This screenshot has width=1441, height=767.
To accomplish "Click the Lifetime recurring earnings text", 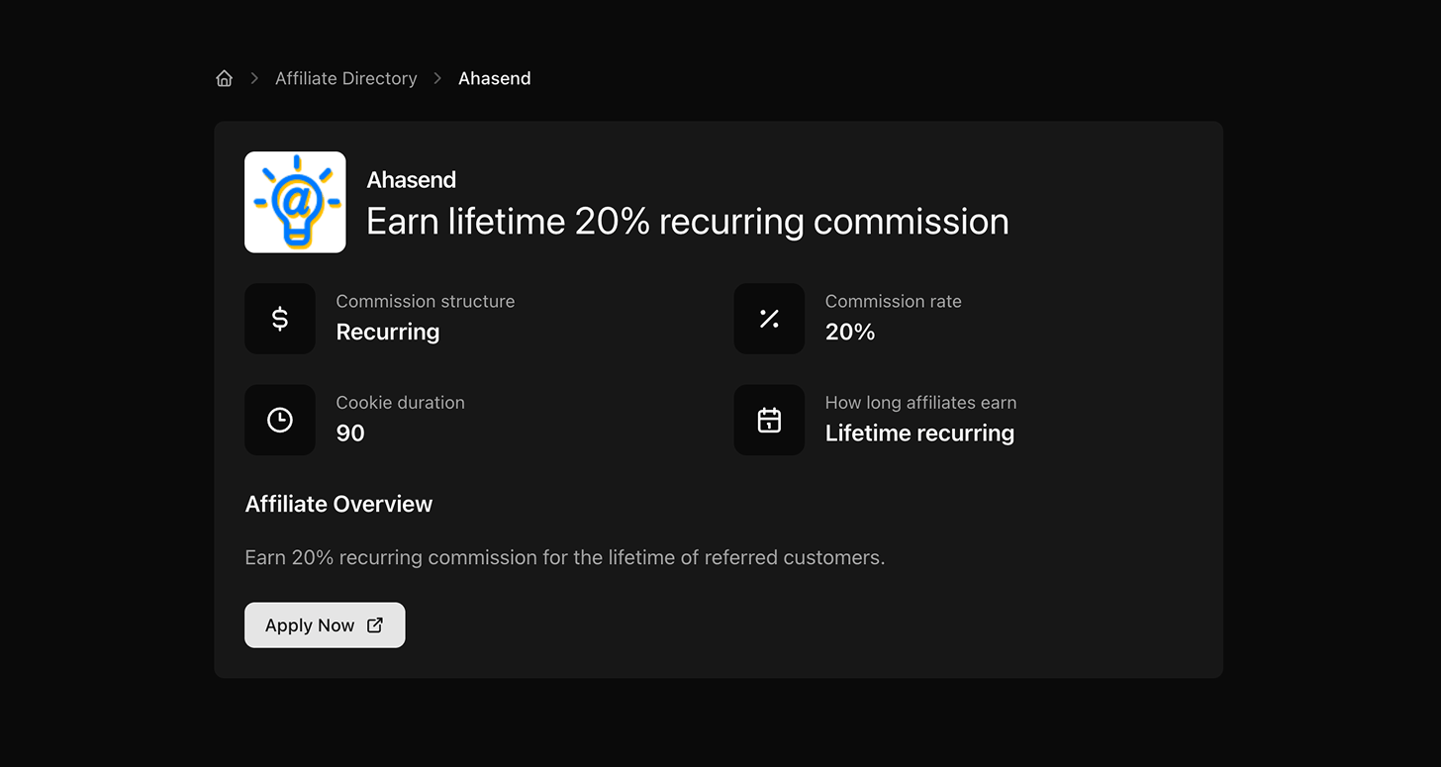I will [919, 432].
